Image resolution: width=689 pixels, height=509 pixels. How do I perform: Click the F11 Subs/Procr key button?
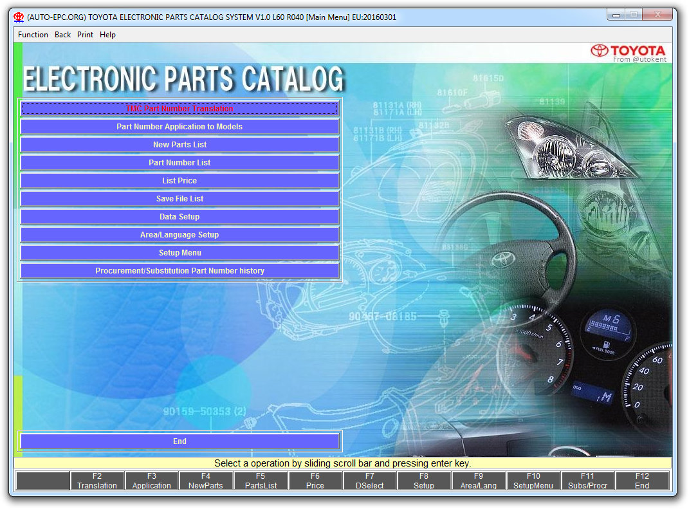point(587,481)
